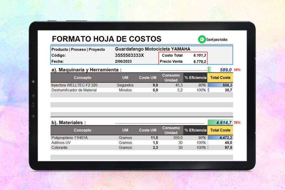Image resolution: width=285 pixels, height=190 pixels.
Task: Click the consumption value 5,2
Action: 180,90
